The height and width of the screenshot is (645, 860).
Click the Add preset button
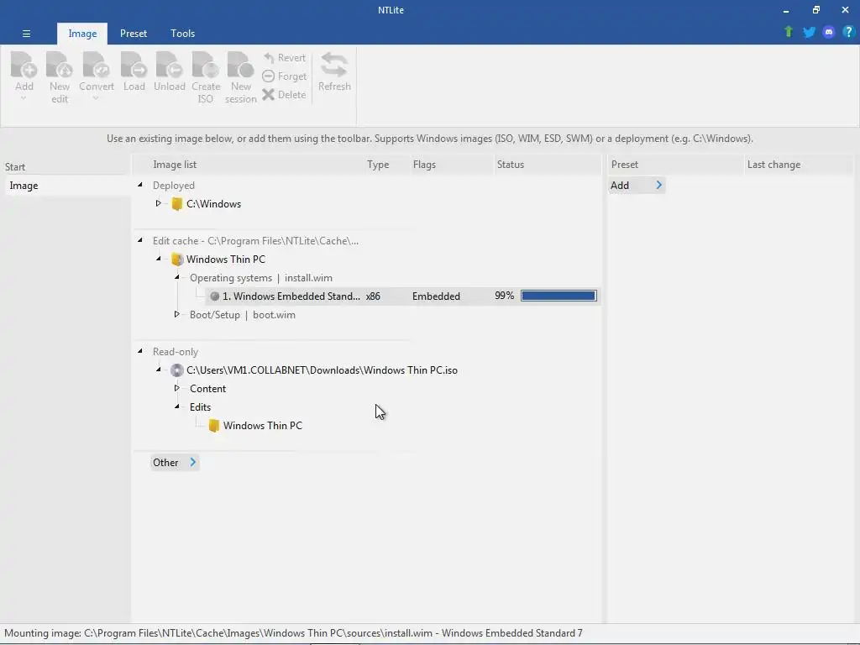637,186
